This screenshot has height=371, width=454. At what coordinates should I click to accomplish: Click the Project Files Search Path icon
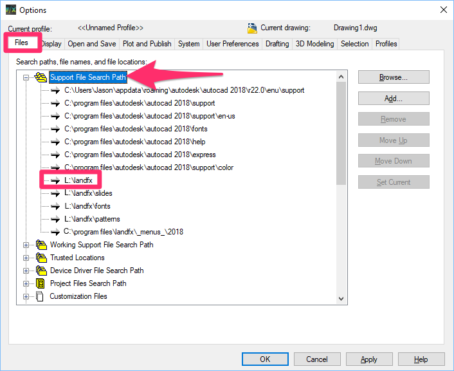(41, 283)
